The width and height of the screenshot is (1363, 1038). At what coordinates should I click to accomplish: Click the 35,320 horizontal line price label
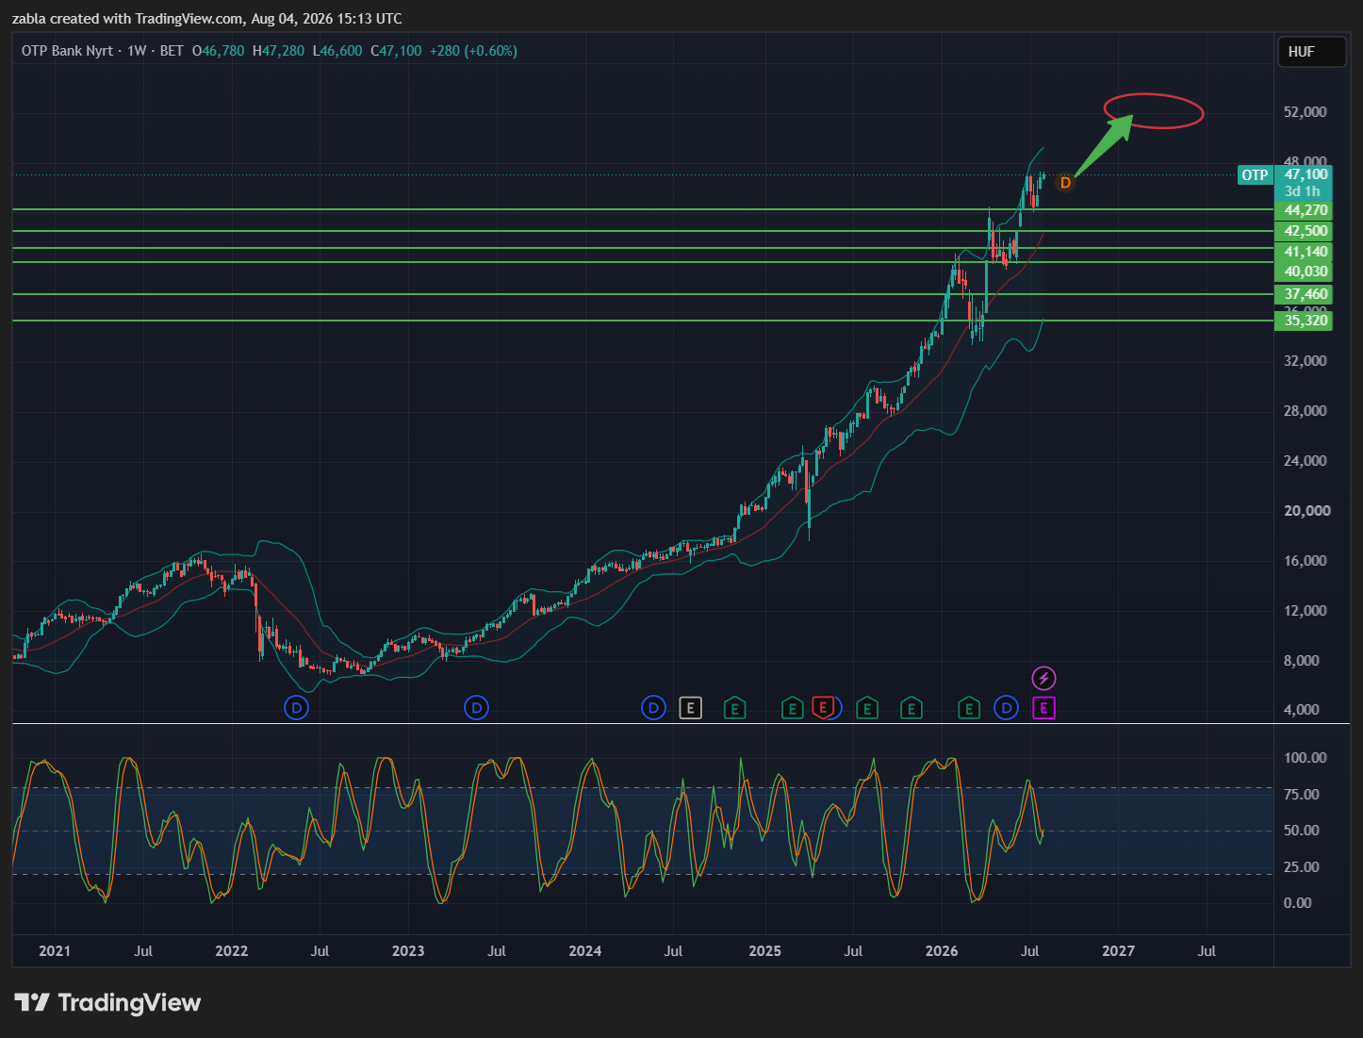point(1305,321)
